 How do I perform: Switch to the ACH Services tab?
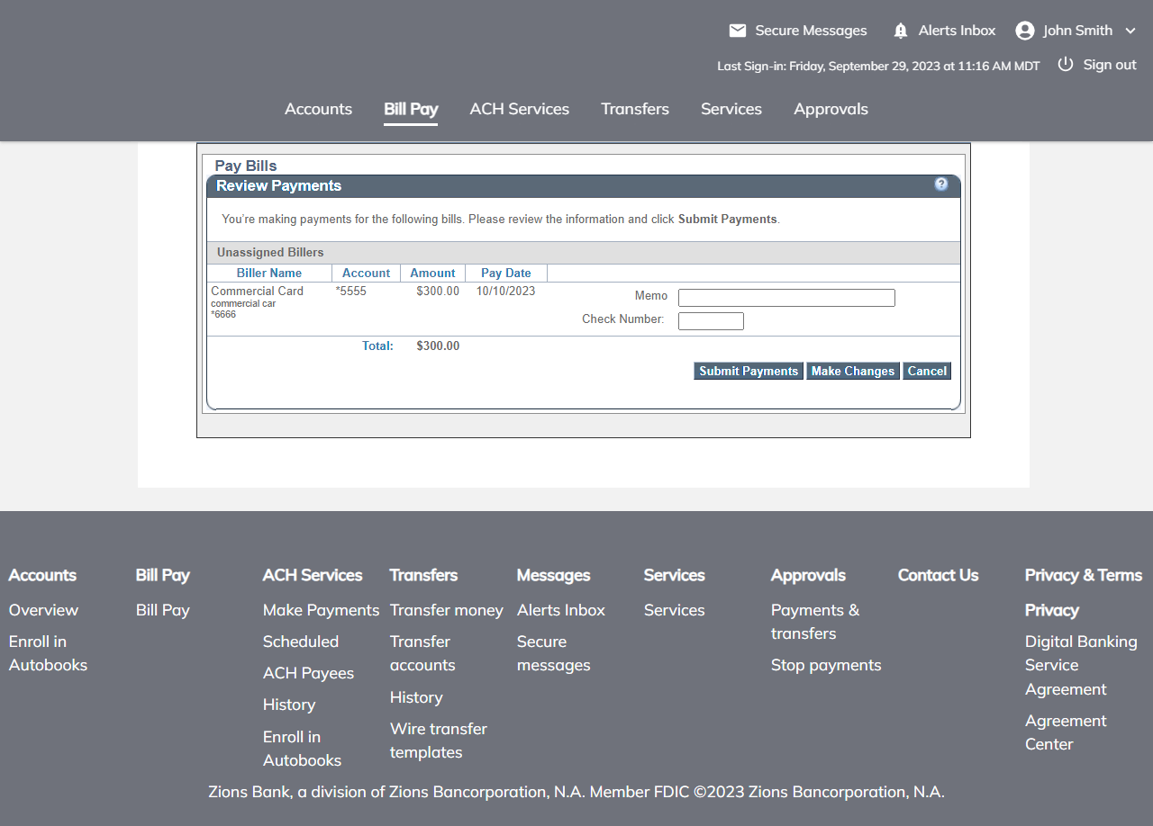pos(519,109)
